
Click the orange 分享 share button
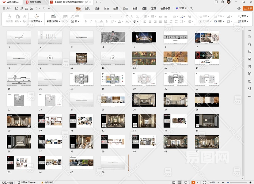click(248, 9)
